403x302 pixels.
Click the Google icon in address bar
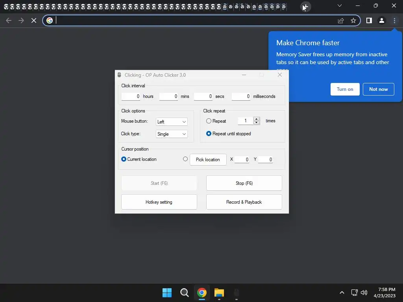50,20
